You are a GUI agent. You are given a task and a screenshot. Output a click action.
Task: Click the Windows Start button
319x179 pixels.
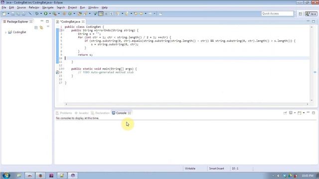click(6, 176)
